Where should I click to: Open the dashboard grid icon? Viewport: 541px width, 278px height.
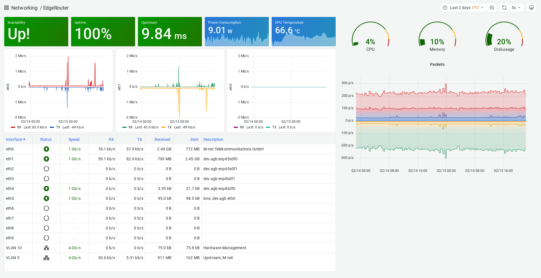point(6,8)
